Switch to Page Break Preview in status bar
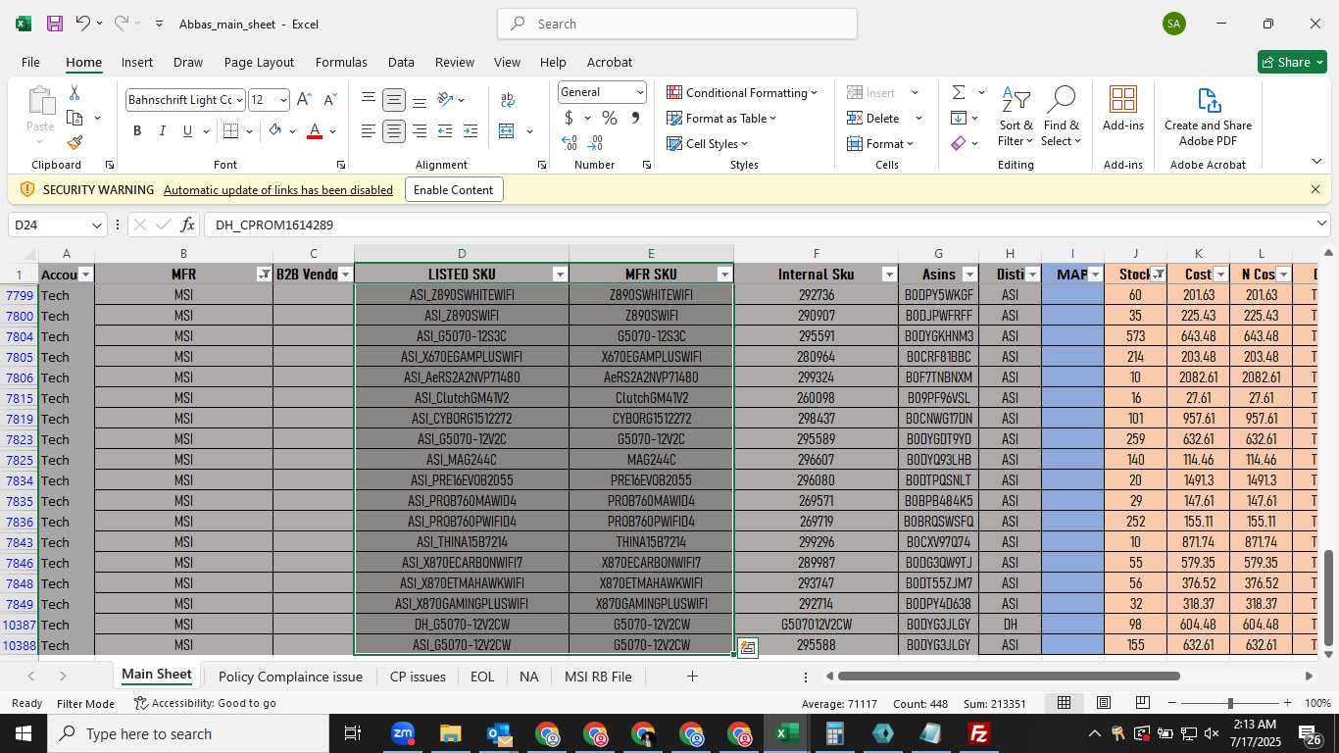 1142,703
